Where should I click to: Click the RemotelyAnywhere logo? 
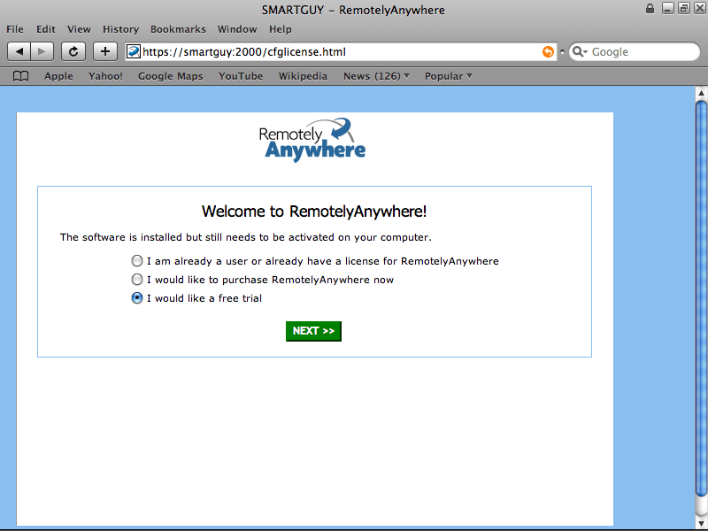312,140
